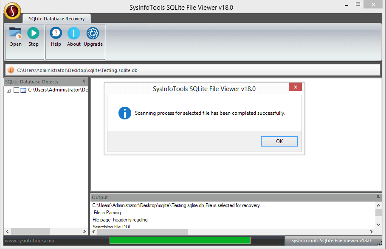Click the blue information icon in the dialog
The width and height of the screenshot is (386, 249).
click(125, 113)
